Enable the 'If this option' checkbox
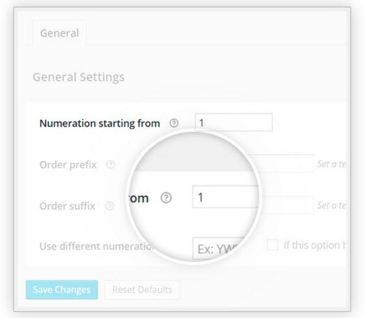The height and width of the screenshot is (318, 365). coord(273,245)
